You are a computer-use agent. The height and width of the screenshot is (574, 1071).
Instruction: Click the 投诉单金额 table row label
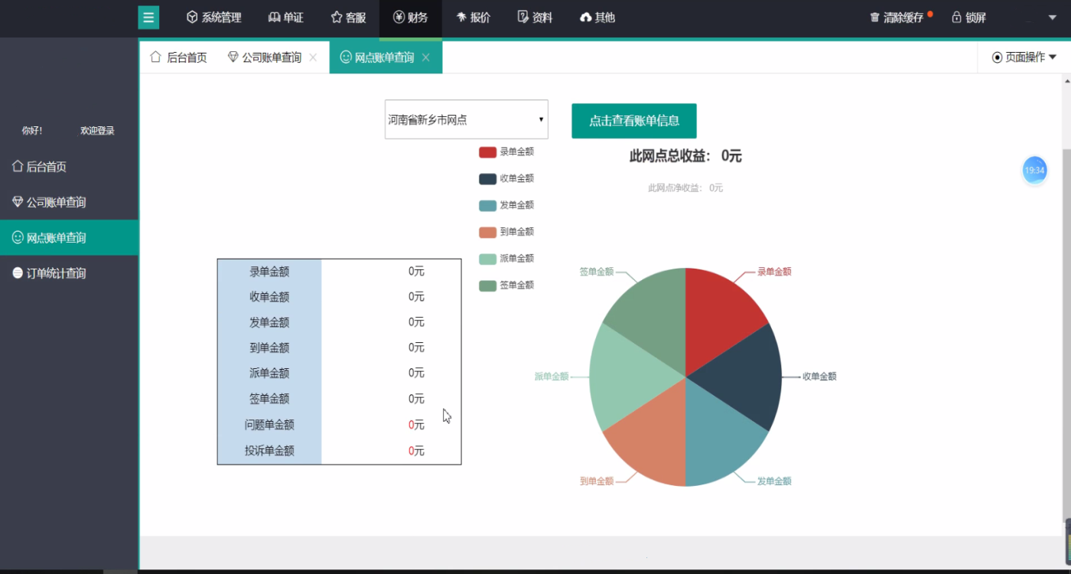pos(269,451)
